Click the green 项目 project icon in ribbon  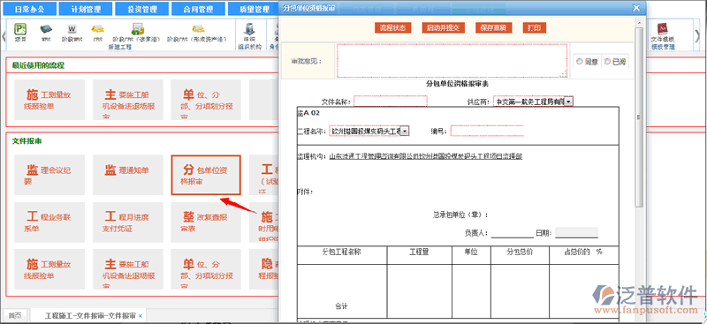pos(20,29)
